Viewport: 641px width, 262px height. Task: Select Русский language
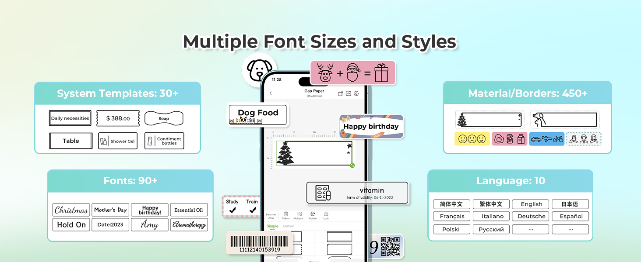[x=491, y=229]
